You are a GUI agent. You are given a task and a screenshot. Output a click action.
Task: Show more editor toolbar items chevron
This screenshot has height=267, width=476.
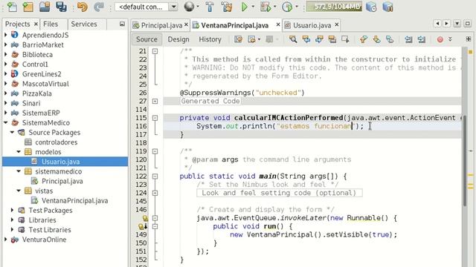pos(450,39)
